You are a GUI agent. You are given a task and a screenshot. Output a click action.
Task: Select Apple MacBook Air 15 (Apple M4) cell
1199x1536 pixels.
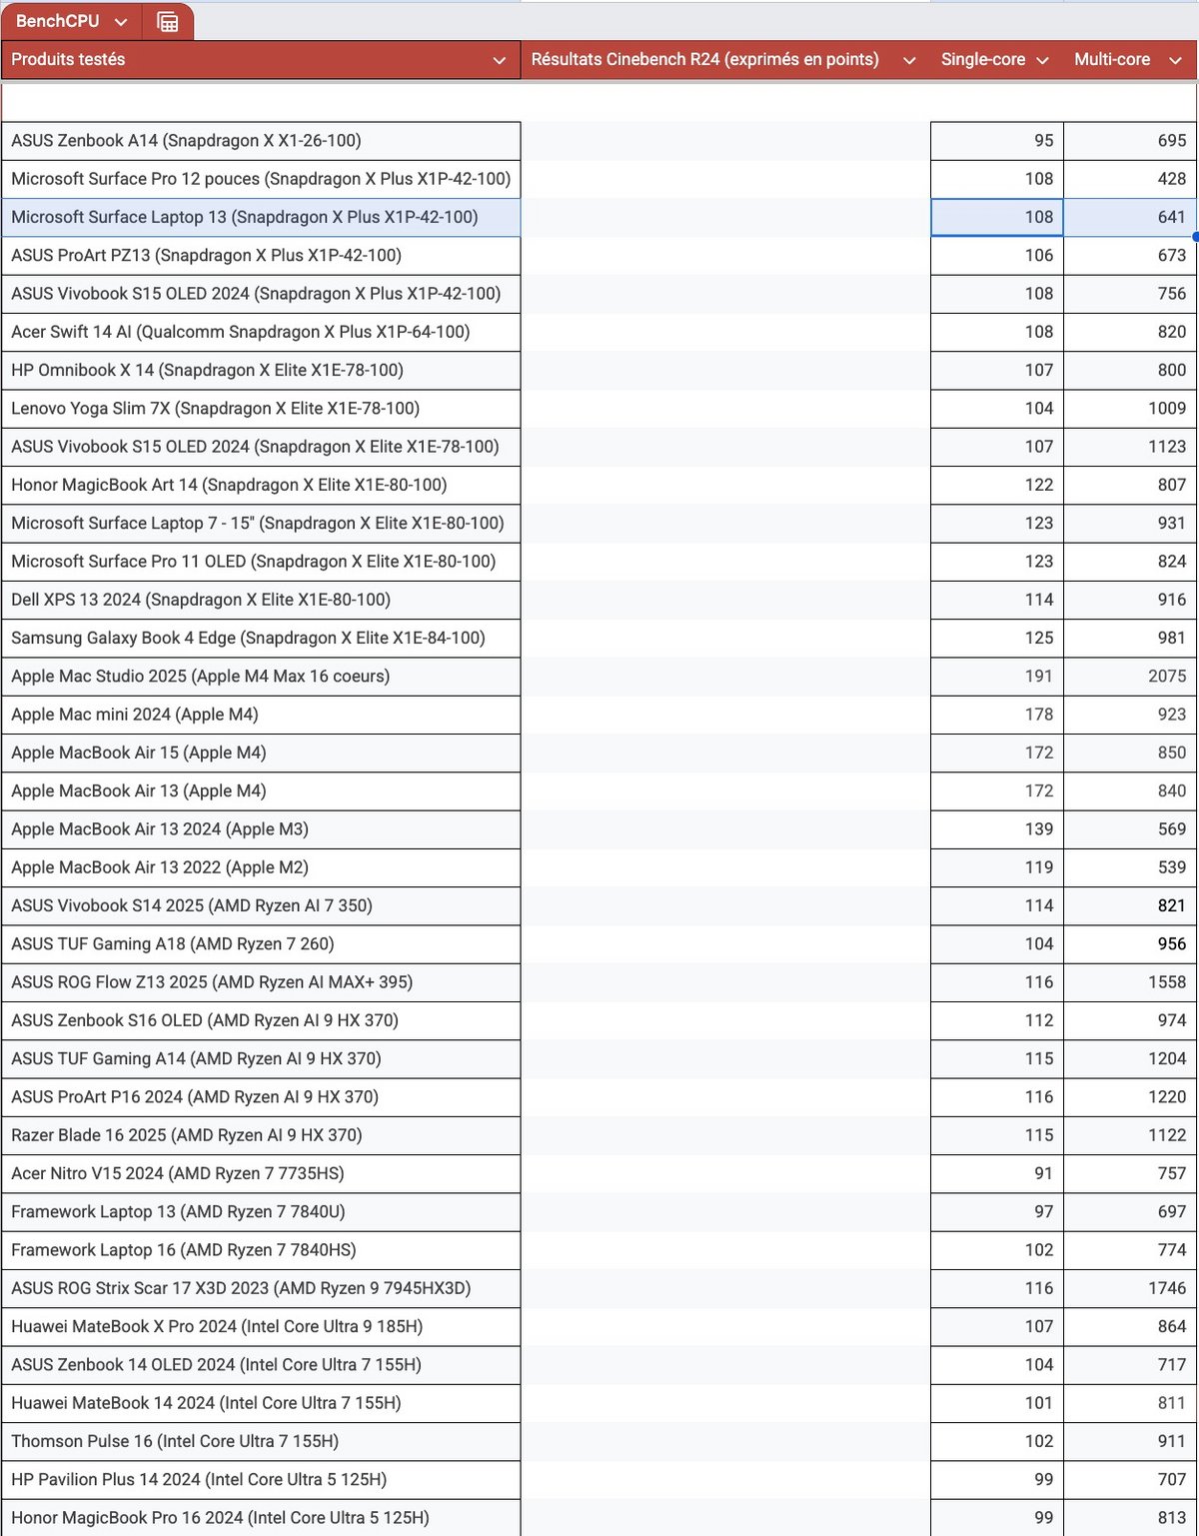coord(261,753)
